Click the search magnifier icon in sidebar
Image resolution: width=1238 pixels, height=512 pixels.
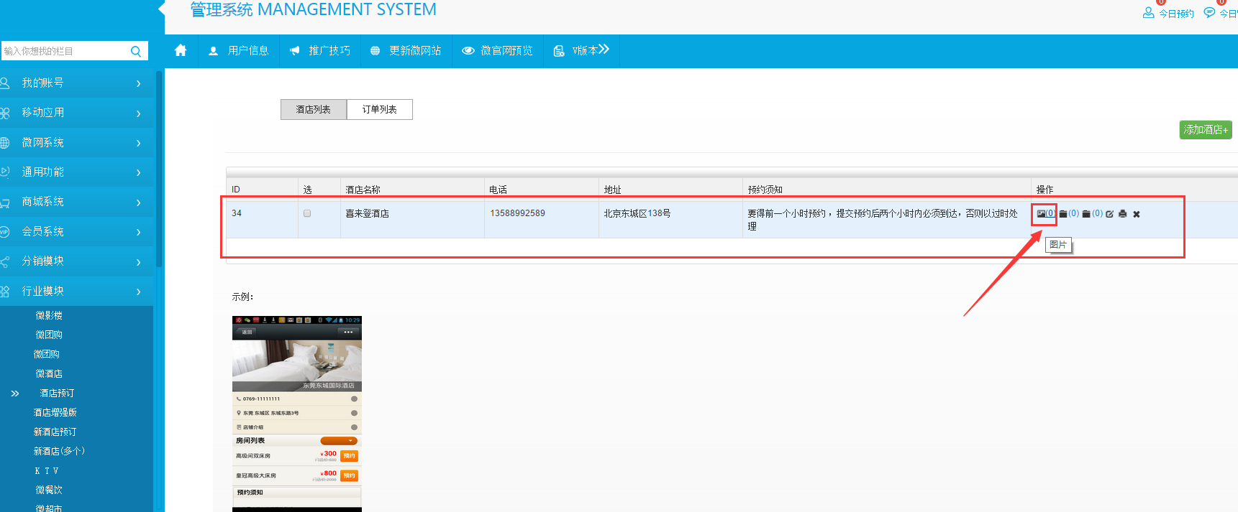[136, 51]
